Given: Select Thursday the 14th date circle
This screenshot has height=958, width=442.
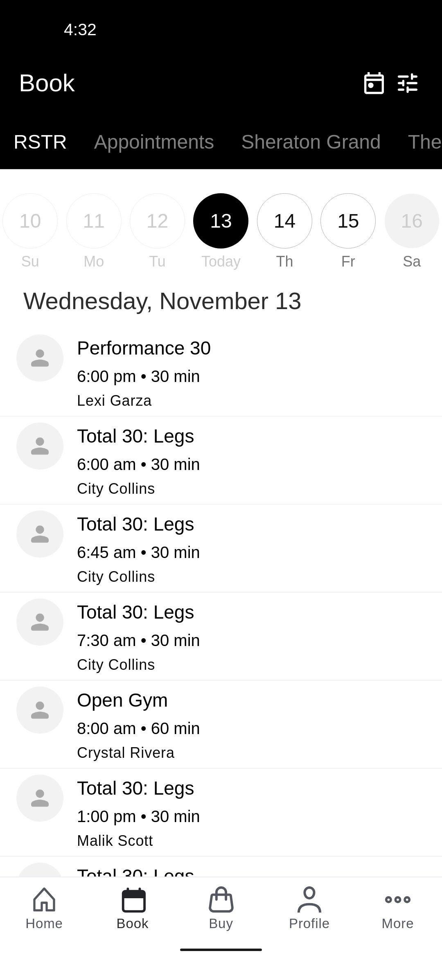Looking at the screenshot, I should [x=284, y=221].
